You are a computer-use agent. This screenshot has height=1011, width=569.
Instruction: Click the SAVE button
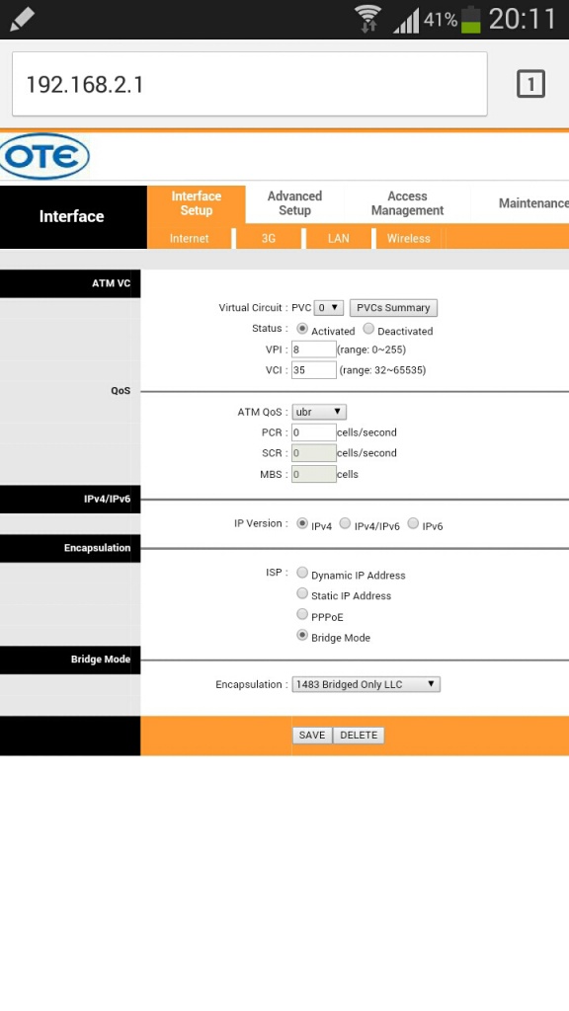click(x=312, y=735)
